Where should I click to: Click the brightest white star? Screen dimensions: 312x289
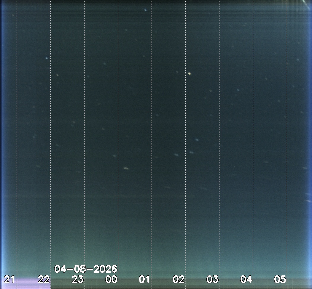pyautogui.click(x=190, y=73)
